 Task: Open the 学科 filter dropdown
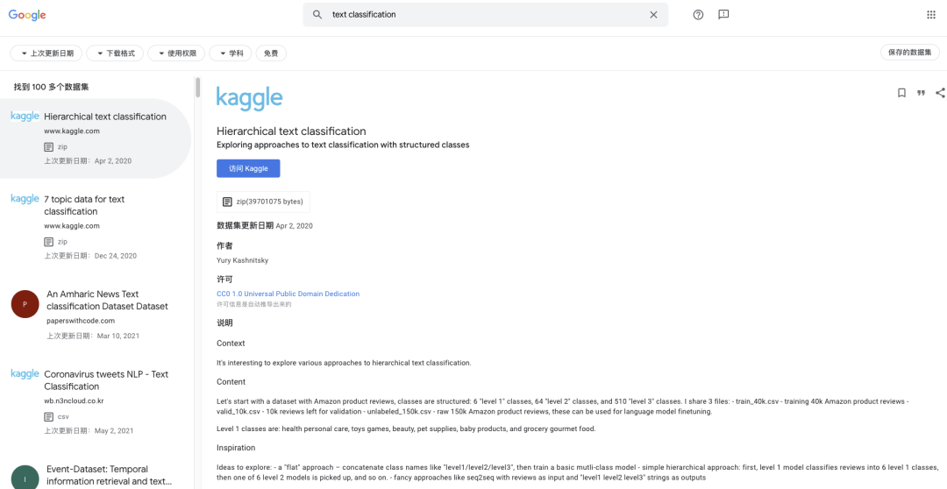click(231, 53)
